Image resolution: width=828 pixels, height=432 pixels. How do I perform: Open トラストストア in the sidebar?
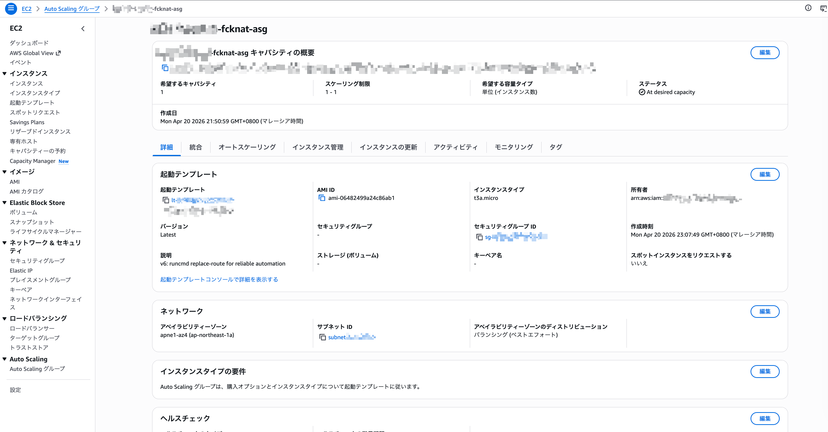pyautogui.click(x=29, y=348)
